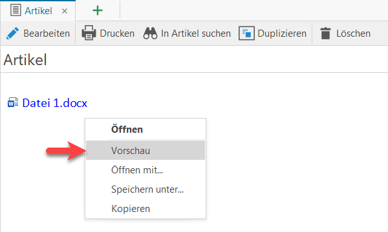Close the Artikel tab
388x232 pixels.
point(65,11)
